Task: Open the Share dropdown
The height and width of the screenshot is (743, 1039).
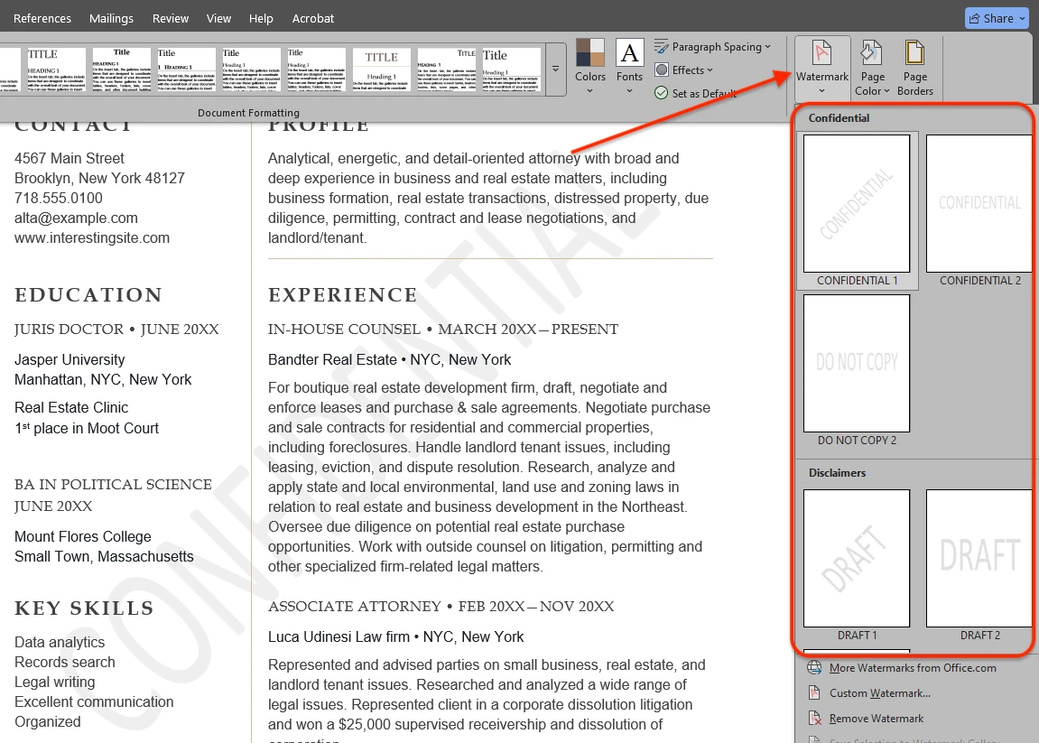Action: (997, 18)
